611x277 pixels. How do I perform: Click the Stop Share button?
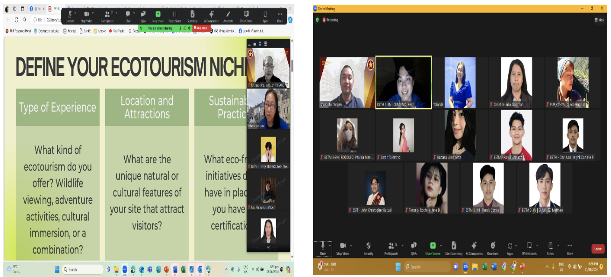(200, 28)
